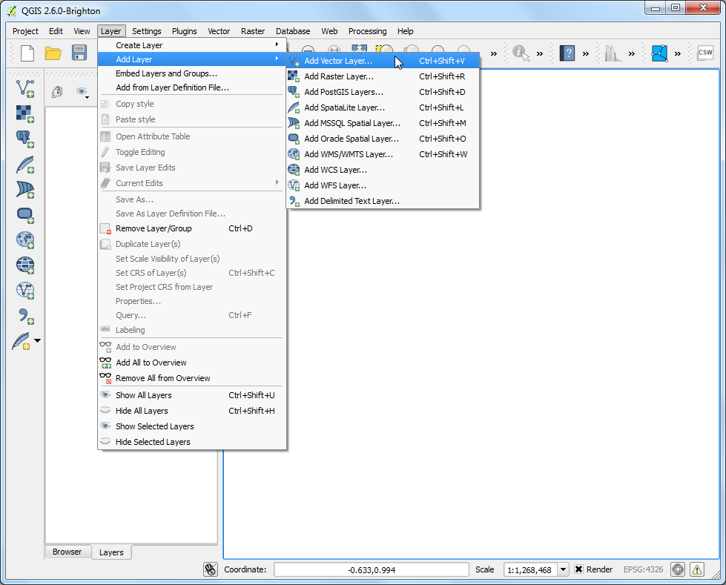This screenshot has height=585, width=726.
Task: Choose Add Vector Layer menu entry
Action: (383, 61)
